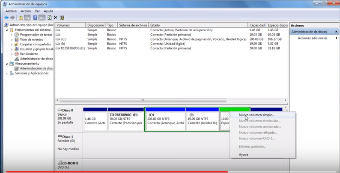Expand the Servicios y Aplicaciones node
The width and height of the screenshot is (340, 173).
7,73
